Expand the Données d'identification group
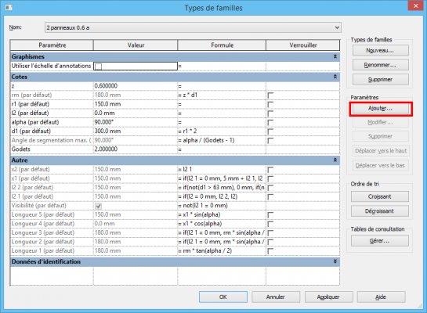Screen dimensions: 427x313 click(335, 261)
